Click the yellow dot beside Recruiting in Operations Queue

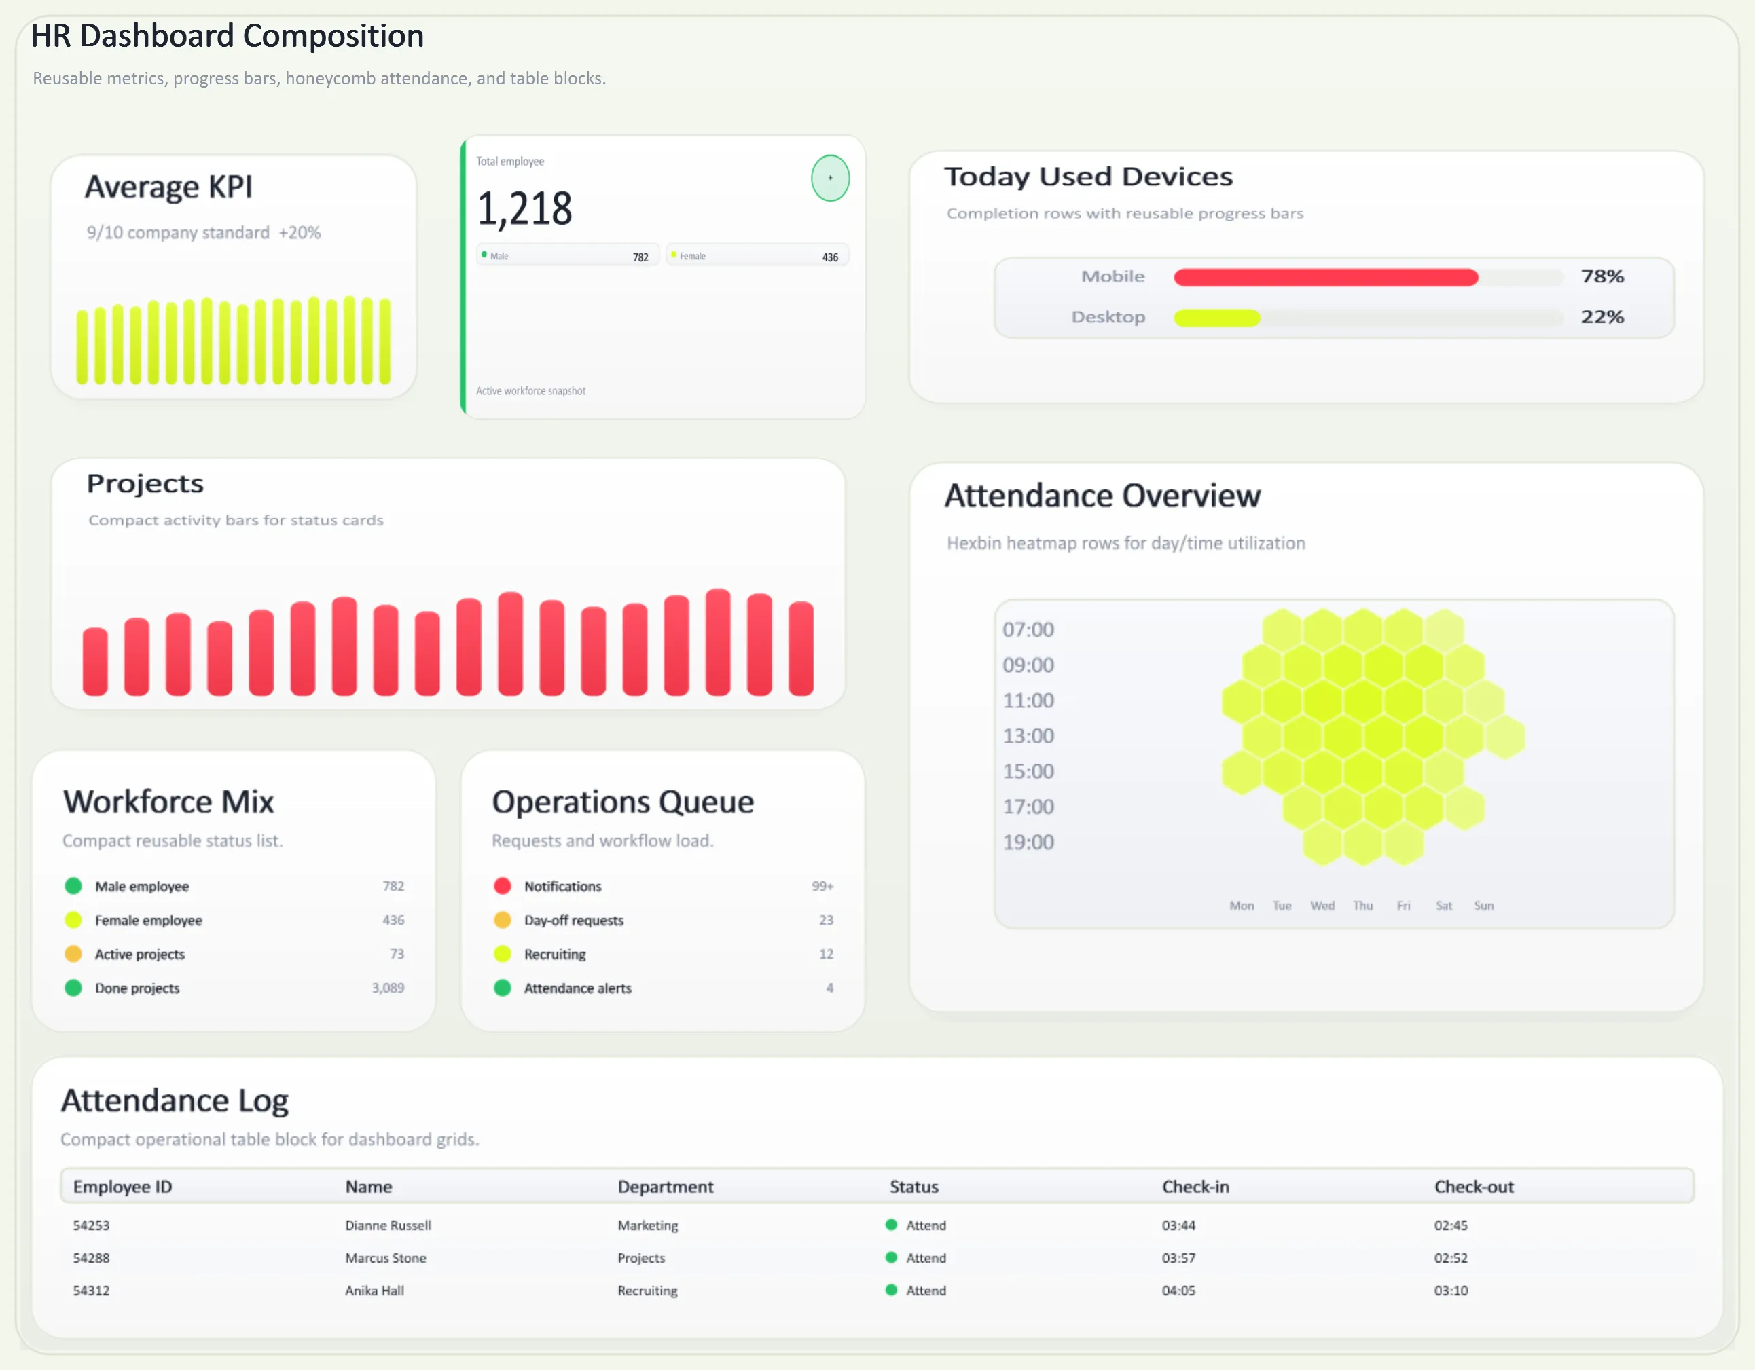(x=502, y=954)
